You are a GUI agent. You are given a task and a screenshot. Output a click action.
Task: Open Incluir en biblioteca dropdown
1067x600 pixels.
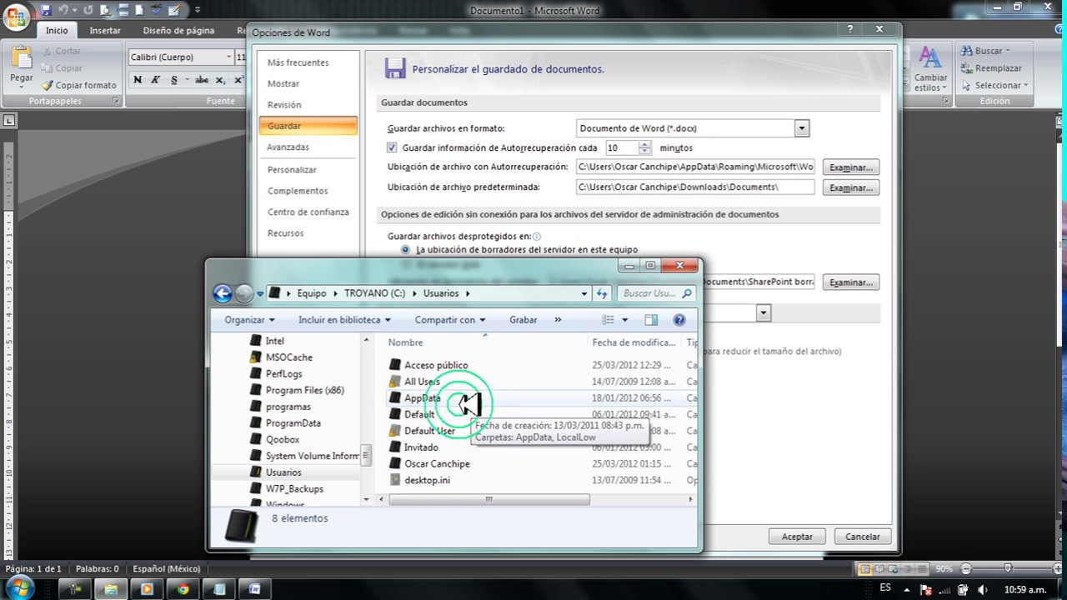(344, 320)
